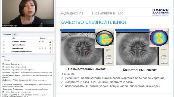Click the chat panel scrollbar
The image size is (174, 97).
pos(53,80)
